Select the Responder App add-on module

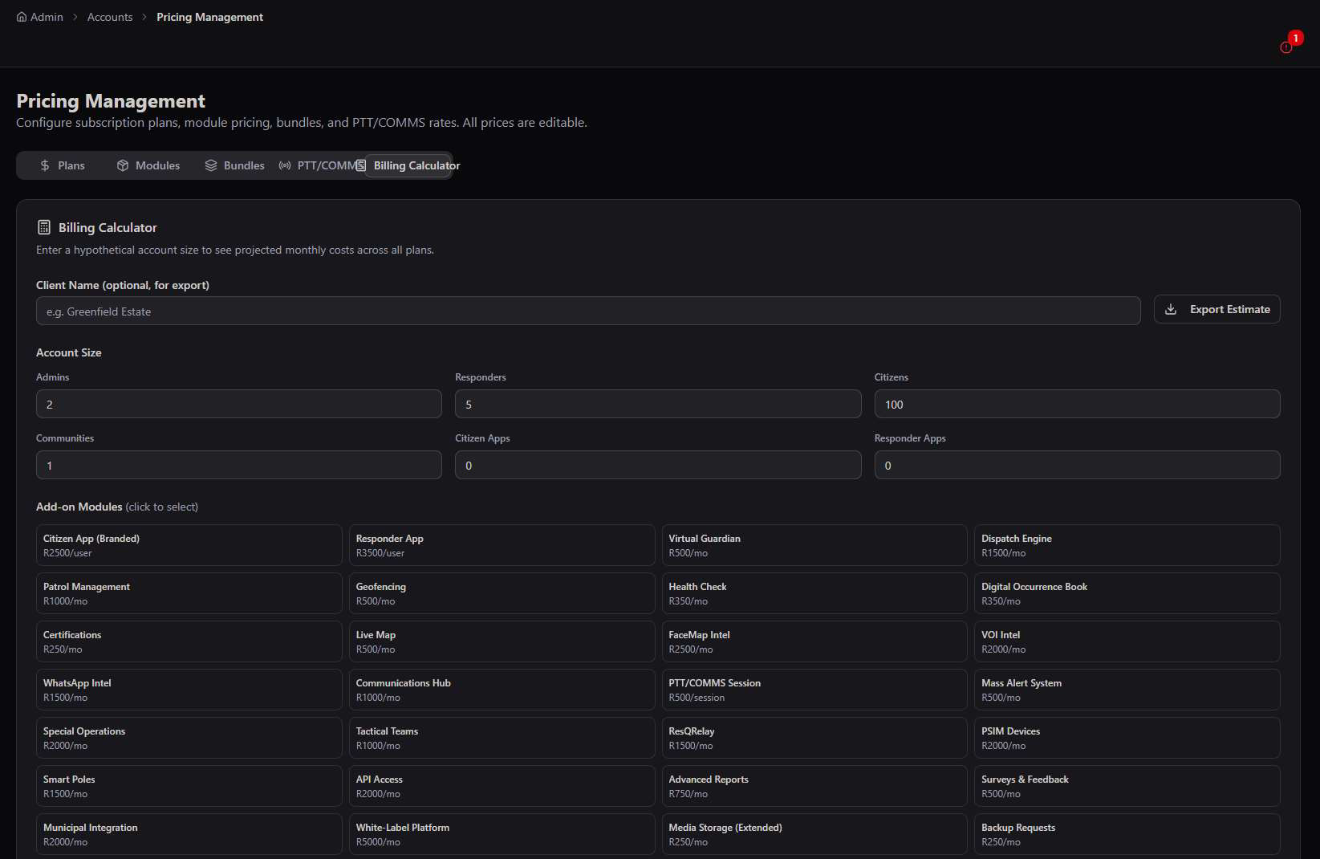point(502,545)
